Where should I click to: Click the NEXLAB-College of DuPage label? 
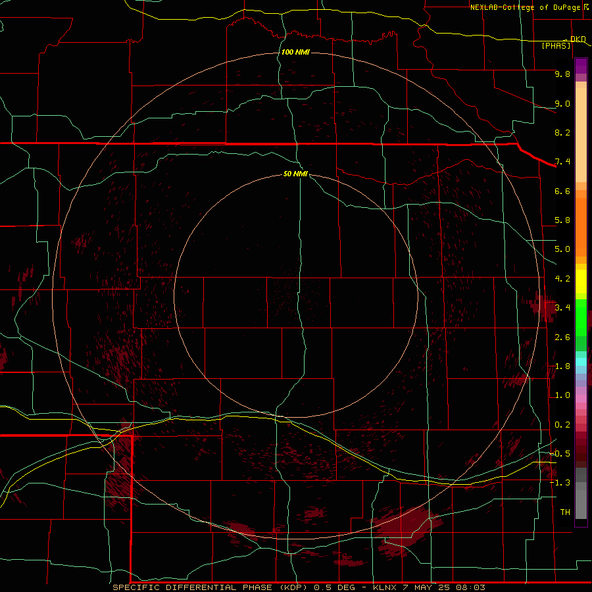(x=525, y=7)
